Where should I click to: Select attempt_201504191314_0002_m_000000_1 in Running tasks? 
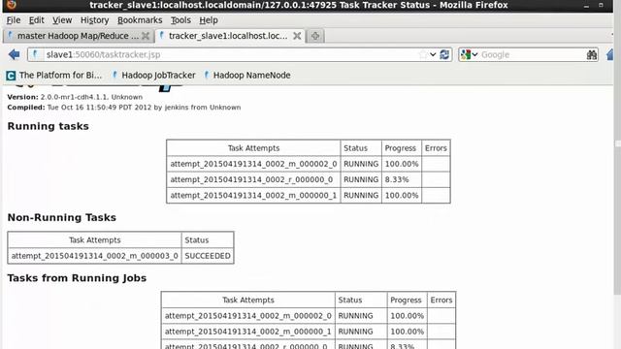[253, 196]
